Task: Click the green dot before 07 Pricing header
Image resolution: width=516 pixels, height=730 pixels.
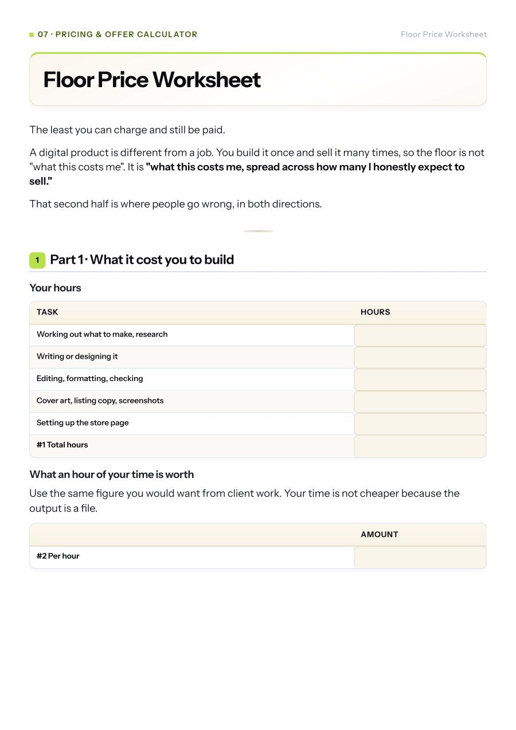Action: (32, 35)
